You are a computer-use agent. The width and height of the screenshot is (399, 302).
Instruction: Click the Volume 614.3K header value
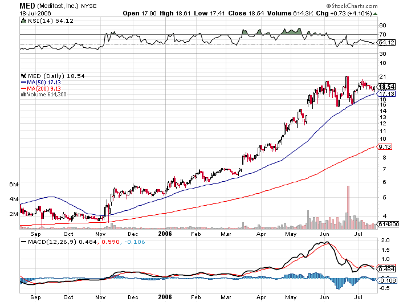point(290,13)
